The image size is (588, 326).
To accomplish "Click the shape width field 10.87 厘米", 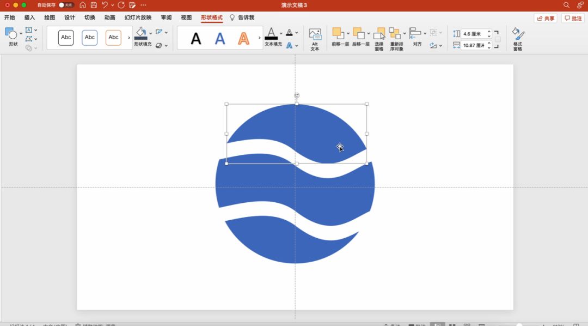I will (x=475, y=45).
